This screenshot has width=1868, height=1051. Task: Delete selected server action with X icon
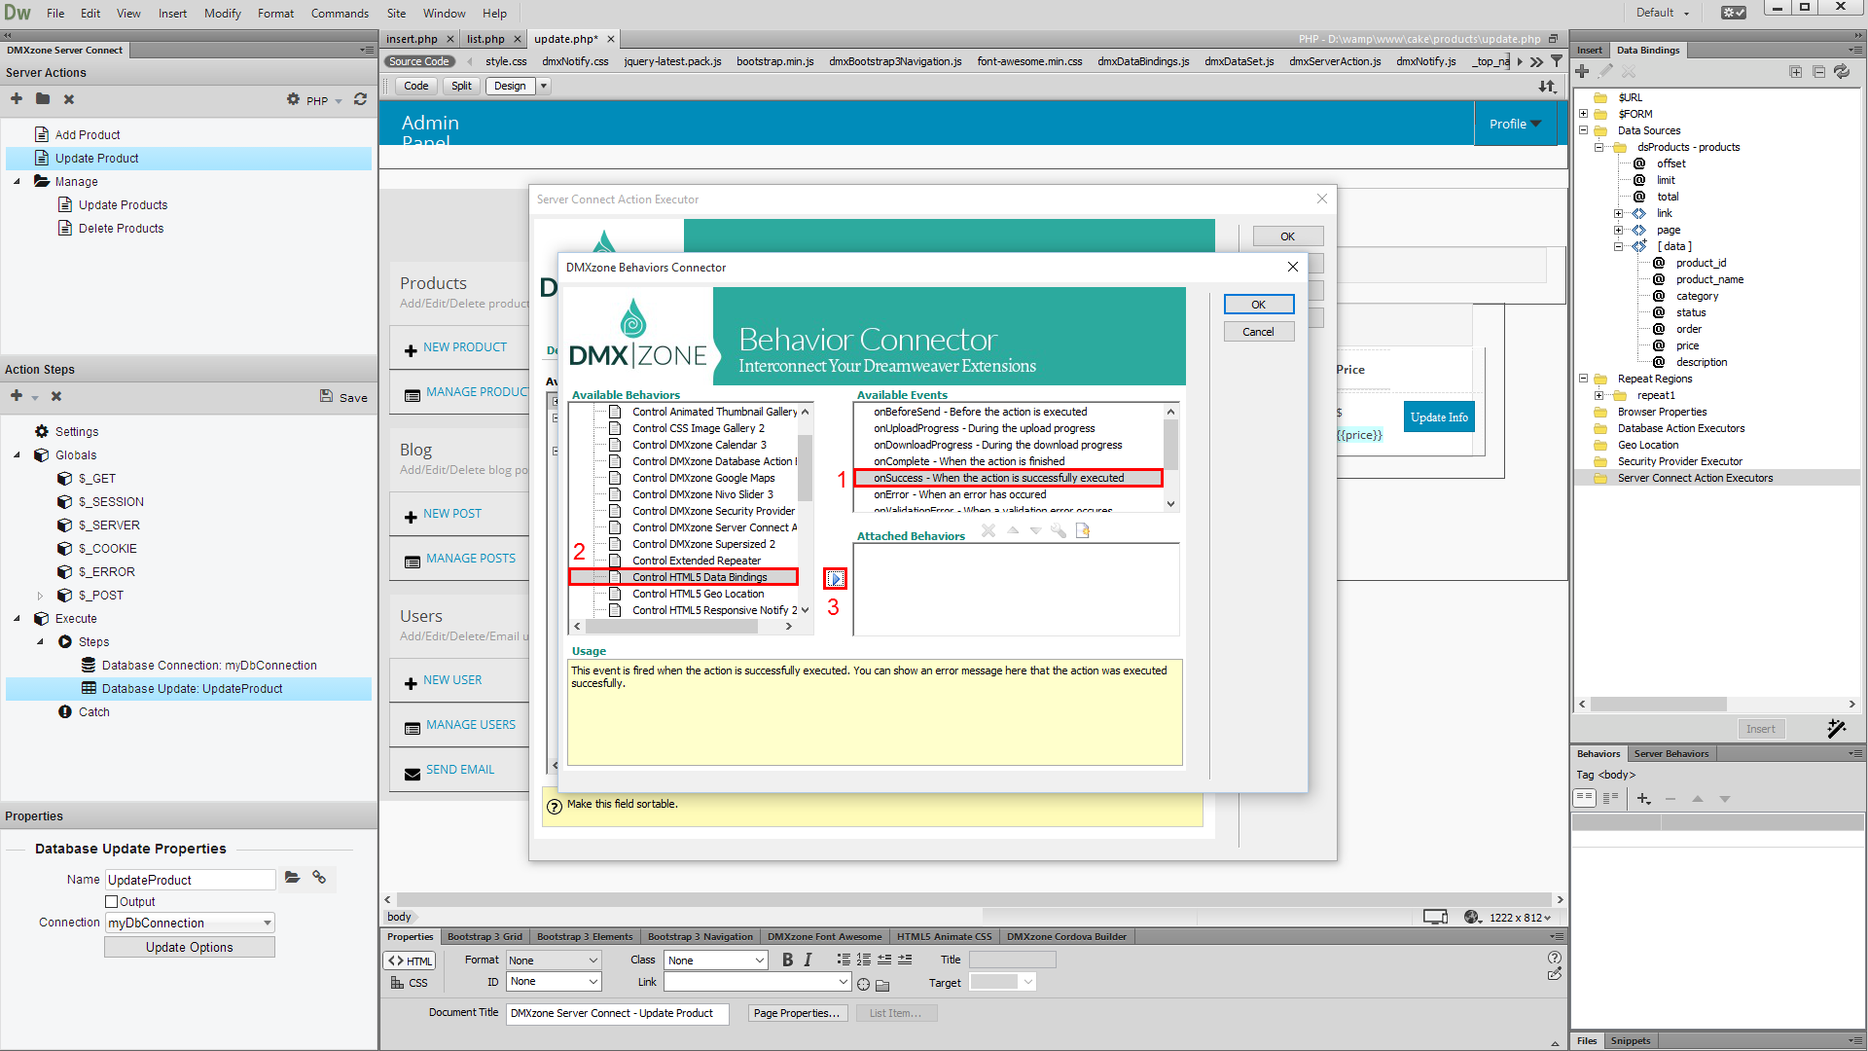tap(69, 99)
